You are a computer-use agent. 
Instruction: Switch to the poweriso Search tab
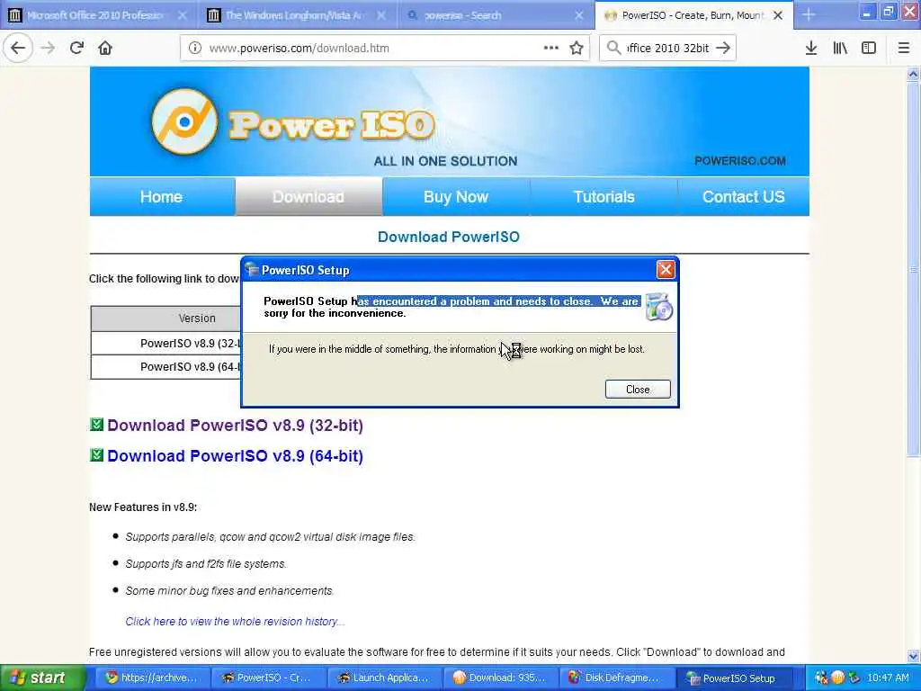pos(496,15)
